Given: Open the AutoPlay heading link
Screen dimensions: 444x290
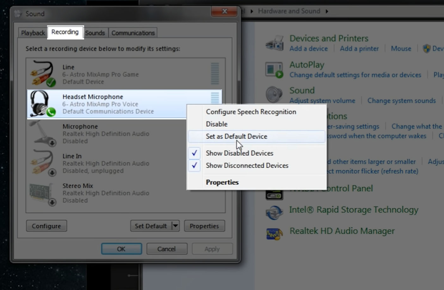Looking at the screenshot, I should click(x=307, y=65).
